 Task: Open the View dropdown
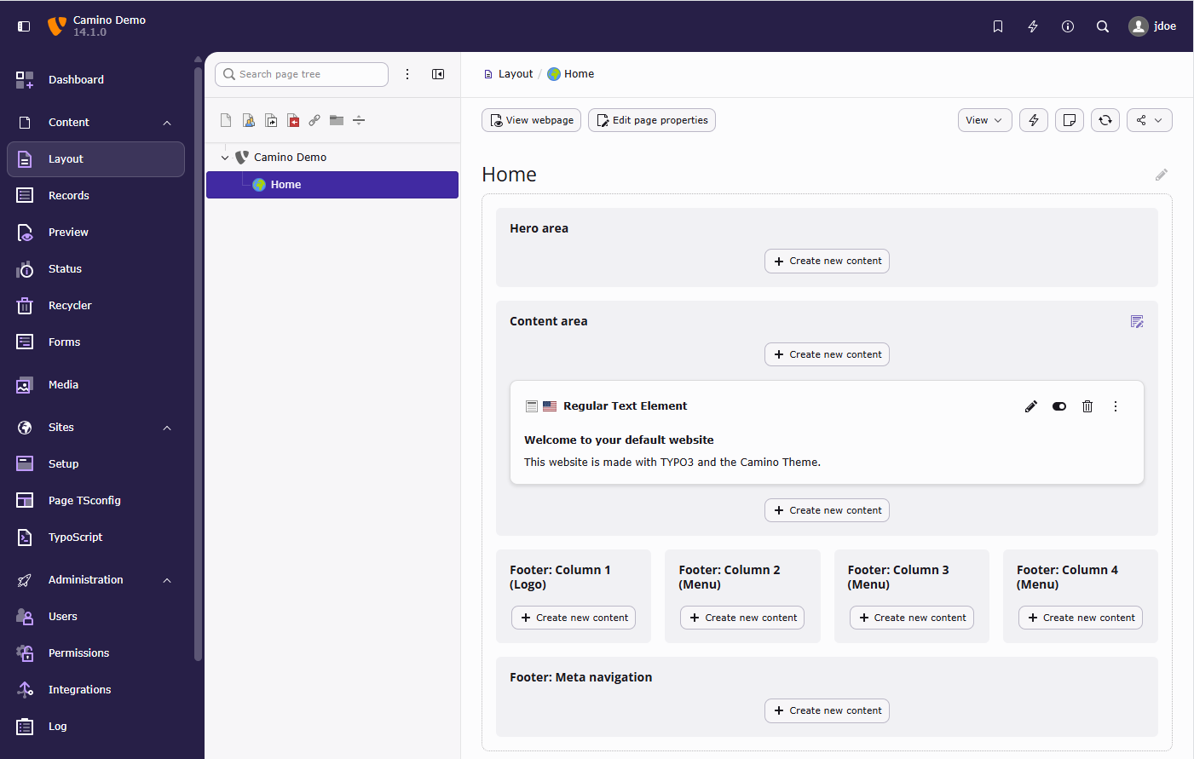coord(984,120)
